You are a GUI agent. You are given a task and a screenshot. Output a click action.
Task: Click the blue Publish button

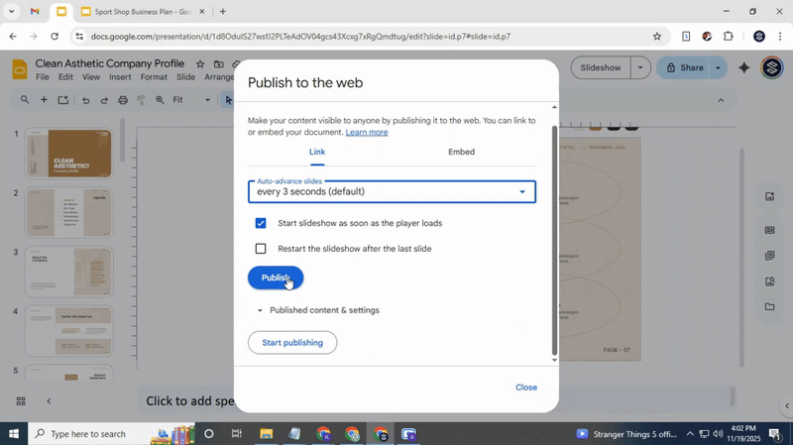pyautogui.click(x=275, y=278)
